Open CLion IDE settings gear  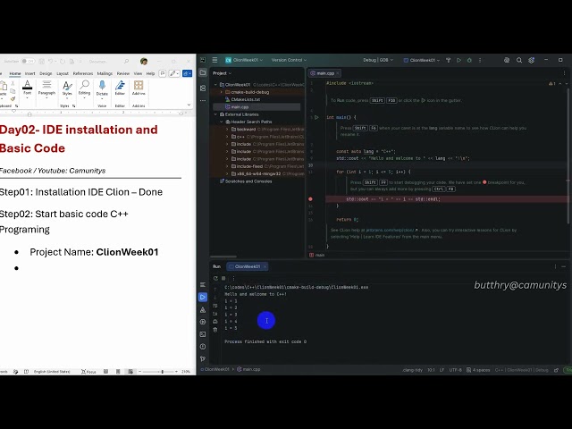(x=532, y=60)
